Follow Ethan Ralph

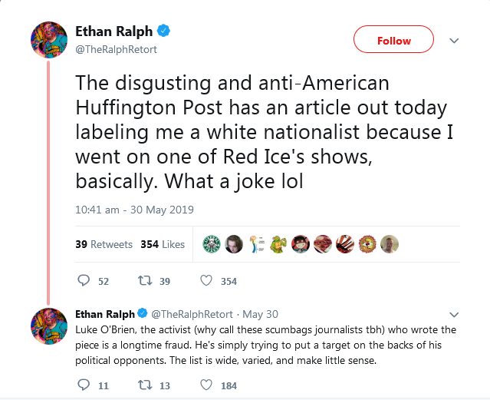[x=393, y=39]
